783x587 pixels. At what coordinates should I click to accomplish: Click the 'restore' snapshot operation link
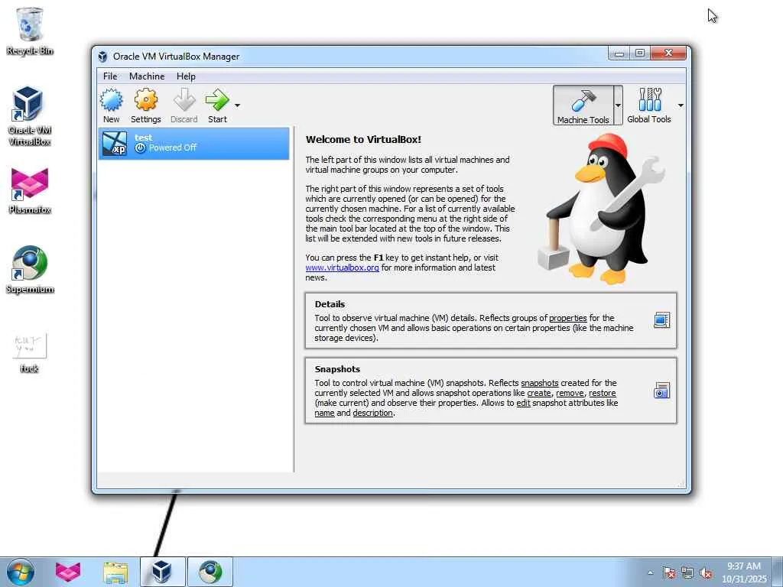tap(603, 393)
